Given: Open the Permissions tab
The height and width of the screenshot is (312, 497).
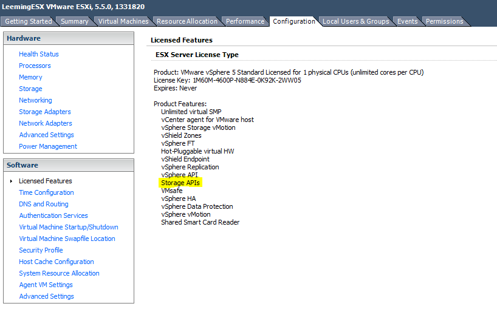Looking at the screenshot, I should click(x=444, y=21).
